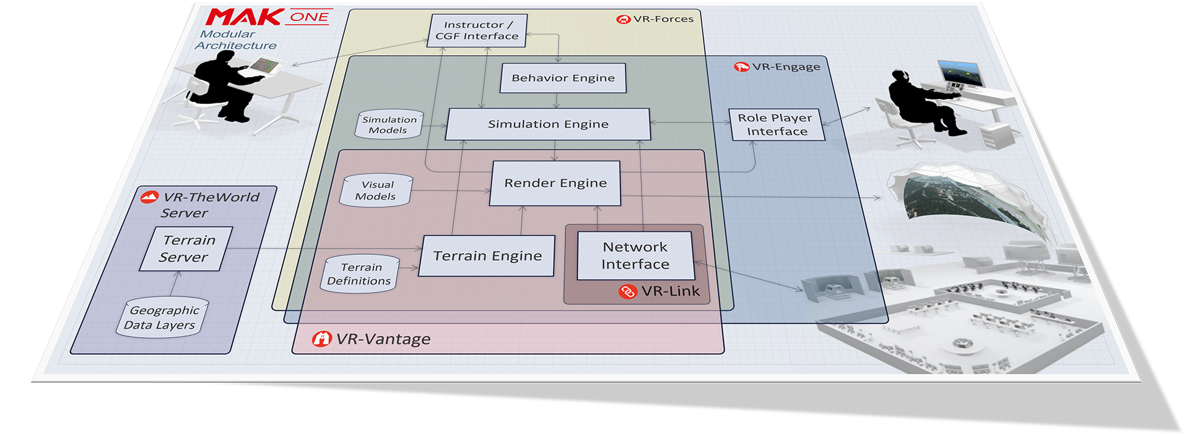Click the VR-Forces red logo icon
Image resolution: width=1189 pixels, height=436 pixels.
point(623,19)
